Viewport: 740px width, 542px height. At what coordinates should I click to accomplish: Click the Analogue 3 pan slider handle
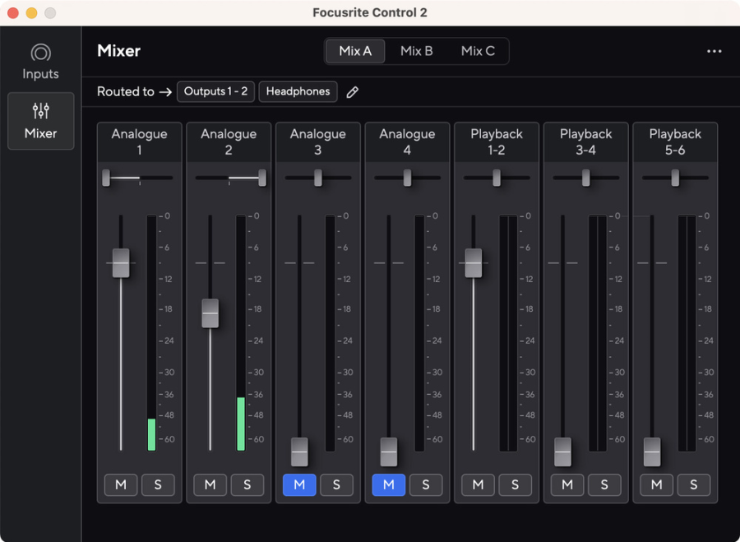click(318, 178)
